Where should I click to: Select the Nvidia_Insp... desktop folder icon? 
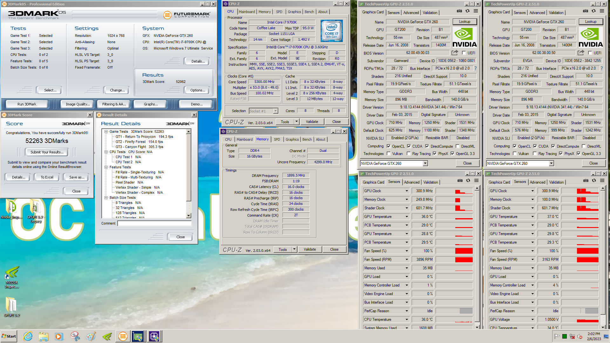tap(11, 210)
